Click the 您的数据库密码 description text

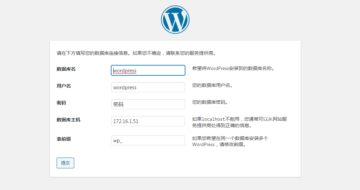(210, 102)
